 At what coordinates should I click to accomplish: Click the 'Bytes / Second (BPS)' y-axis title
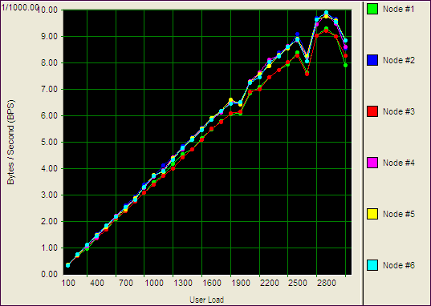click(x=10, y=142)
